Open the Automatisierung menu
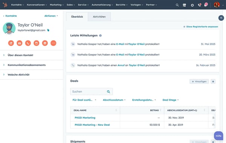Image resolution: width=226 pixels, height=143 pixels. 102,5
